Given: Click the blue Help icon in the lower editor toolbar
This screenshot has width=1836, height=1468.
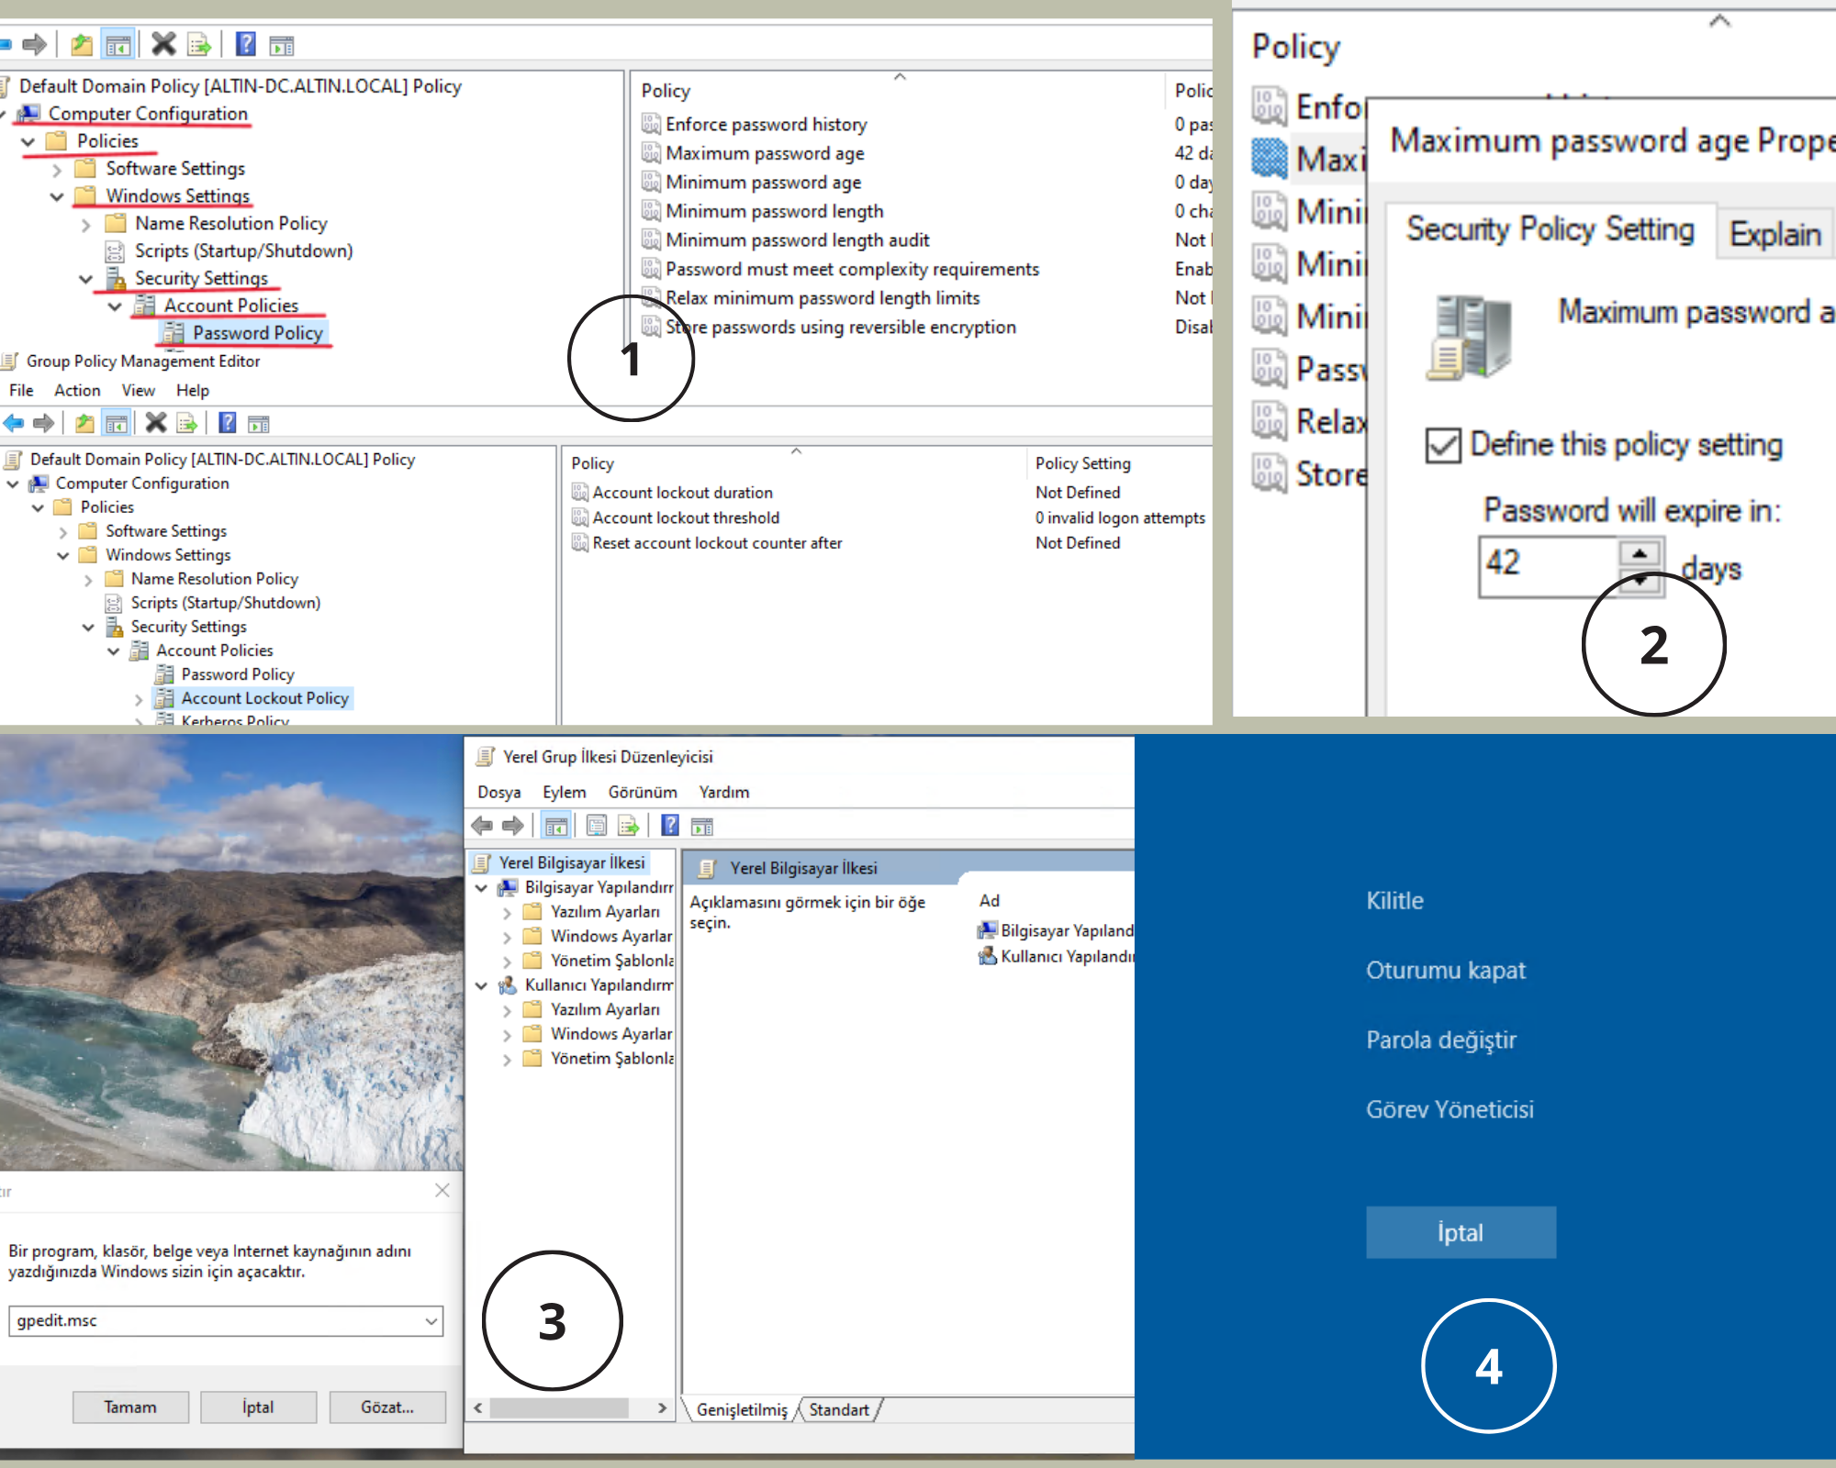Looking at the screenshot, I should tap(227, 423).
